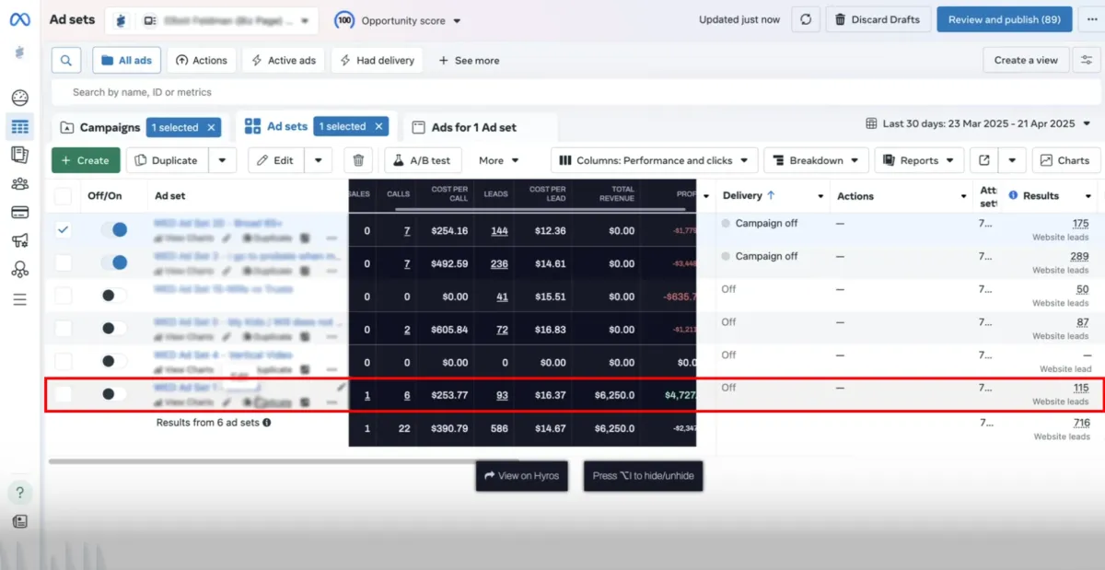Turn on the toggle for the 50 results ad set
The image size is (1105, 570).
coord(114,296)
